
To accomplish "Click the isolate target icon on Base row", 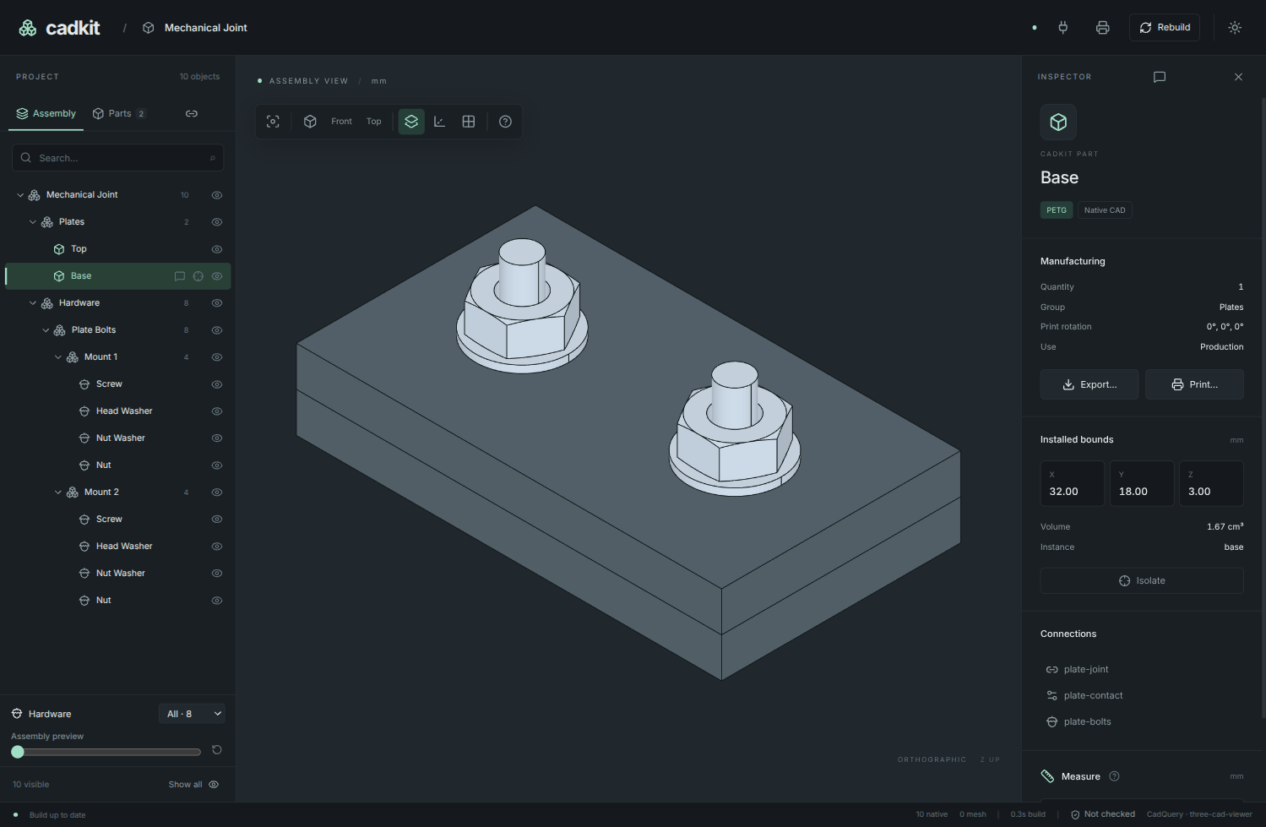I will click(x=198, y=276).
